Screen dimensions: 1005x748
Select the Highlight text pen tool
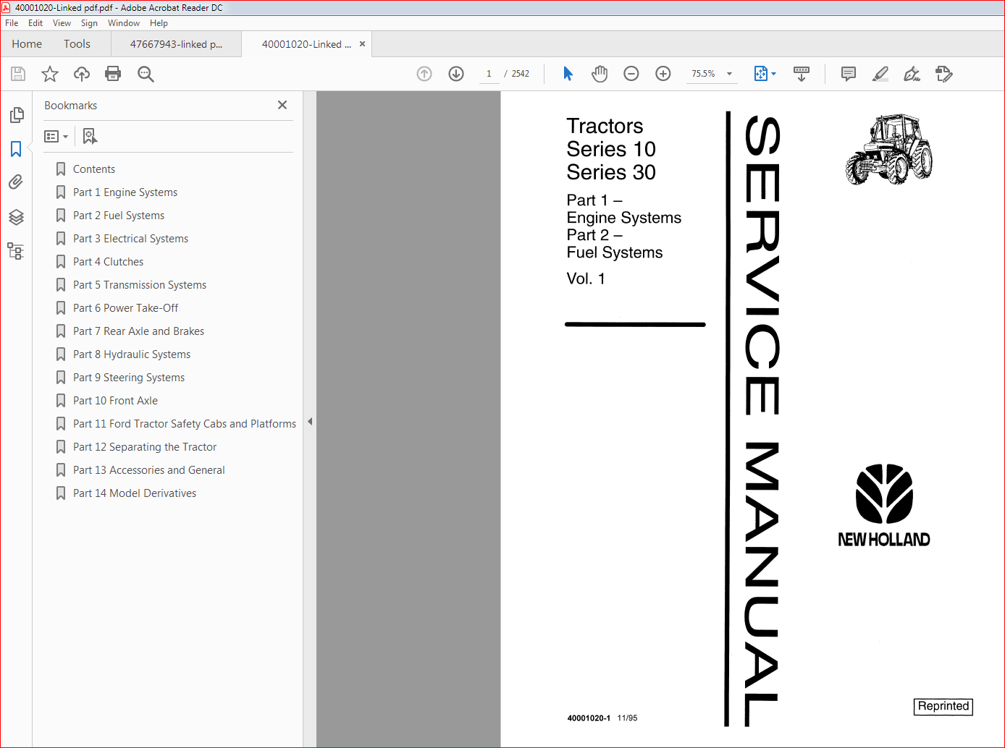pyautogui.click(x=880, y=74)
